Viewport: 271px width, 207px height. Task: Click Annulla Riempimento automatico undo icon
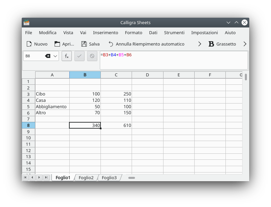coord(111,44)
